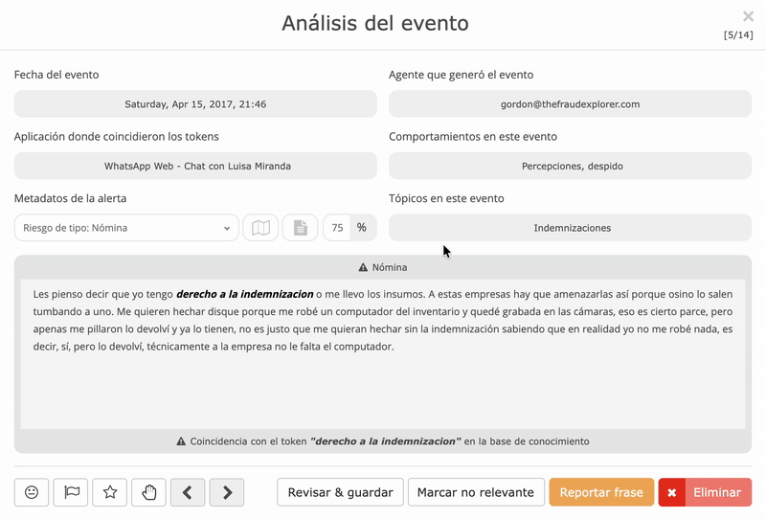The width and height of the screenshot is (766, 519).
Task: Go to previous event with left arrow
Action: click(188, 492)
